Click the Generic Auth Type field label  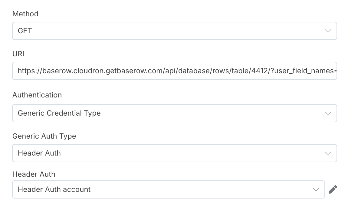44,136
